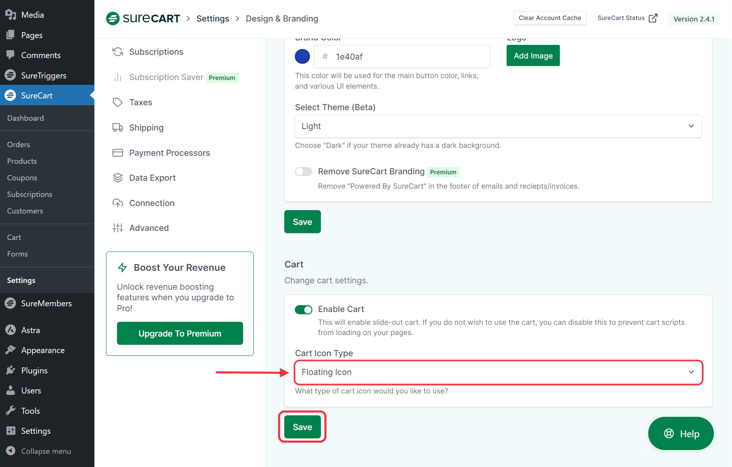Open Appearance in the admin sidebar

tap(42, 350)
